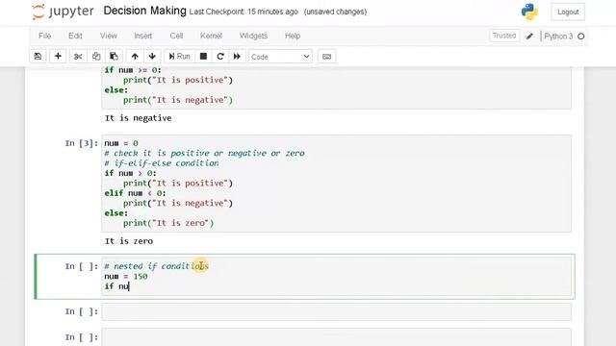Viewport: 616px width, 346px height.
Task: Open the cell type Code dropdown
Action: [280, 57]
